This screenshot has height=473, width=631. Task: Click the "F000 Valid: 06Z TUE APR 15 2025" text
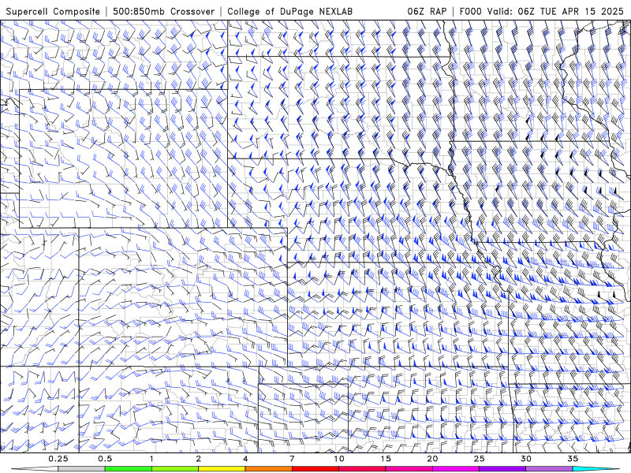pos(541,11)
